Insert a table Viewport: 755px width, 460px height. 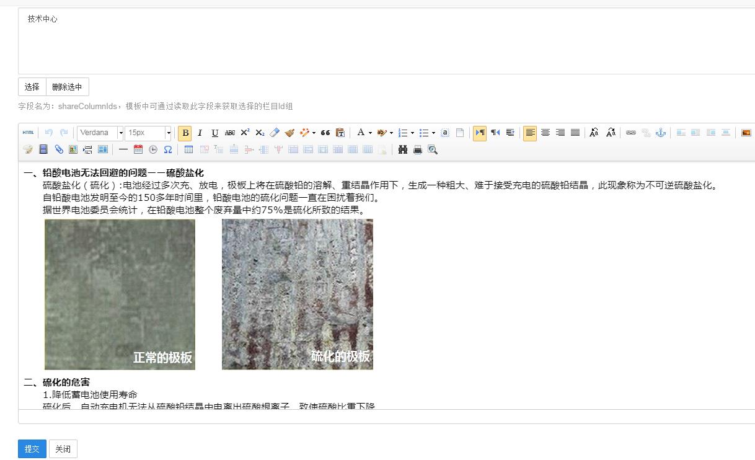(188, 149)
